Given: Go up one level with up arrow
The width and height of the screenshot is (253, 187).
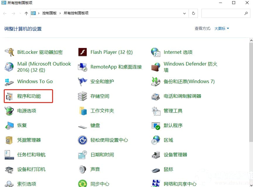Looking at the screenshot, I should pyautogui.click(x=26, y=13).
